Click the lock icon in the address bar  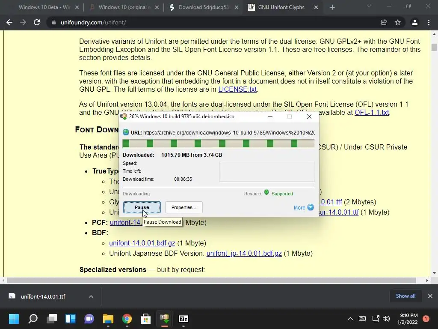click(x=53, y=22)
